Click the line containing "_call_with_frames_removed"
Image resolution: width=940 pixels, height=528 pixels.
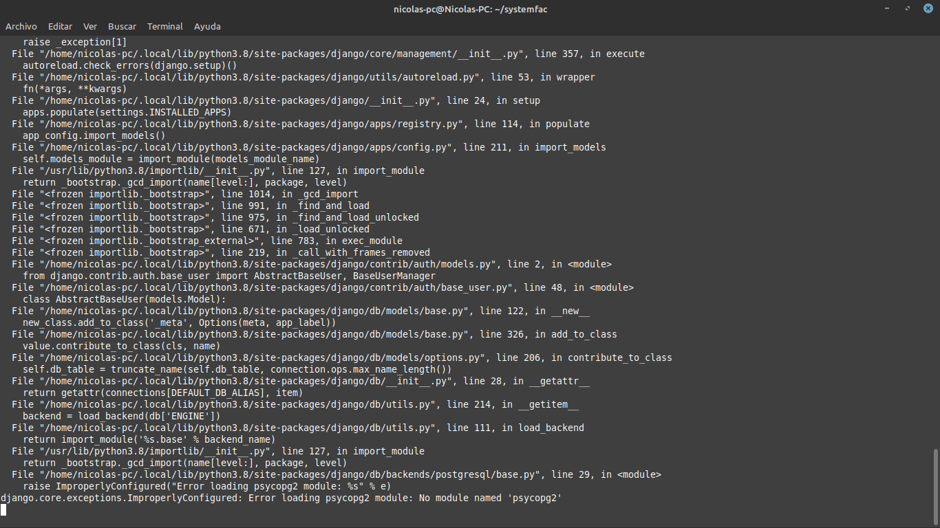click(x=221, y=252)
